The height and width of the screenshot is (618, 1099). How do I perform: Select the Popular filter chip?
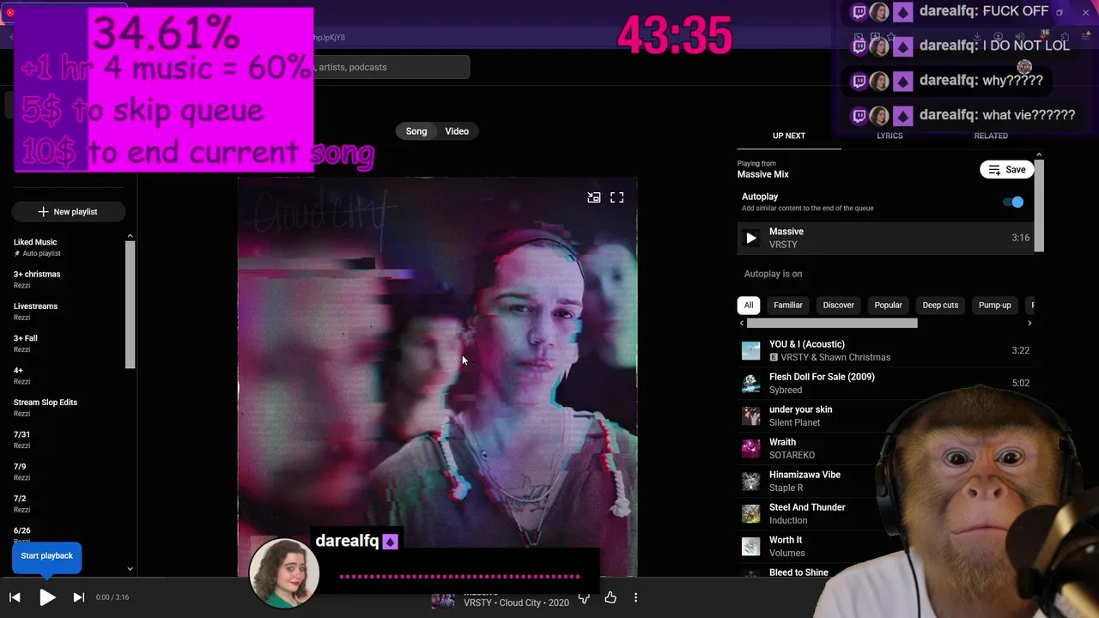(x=888, y=305)
